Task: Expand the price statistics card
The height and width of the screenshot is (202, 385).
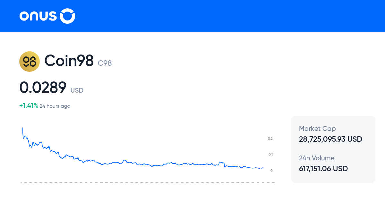Action: (333, 149)
